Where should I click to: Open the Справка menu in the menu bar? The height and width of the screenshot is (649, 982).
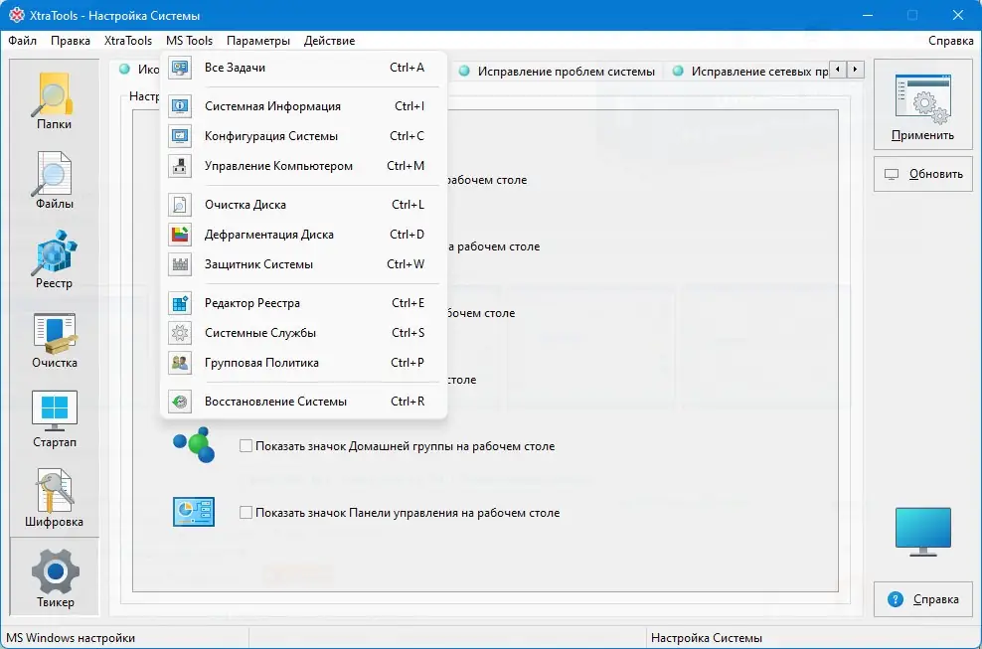point(950,41)
